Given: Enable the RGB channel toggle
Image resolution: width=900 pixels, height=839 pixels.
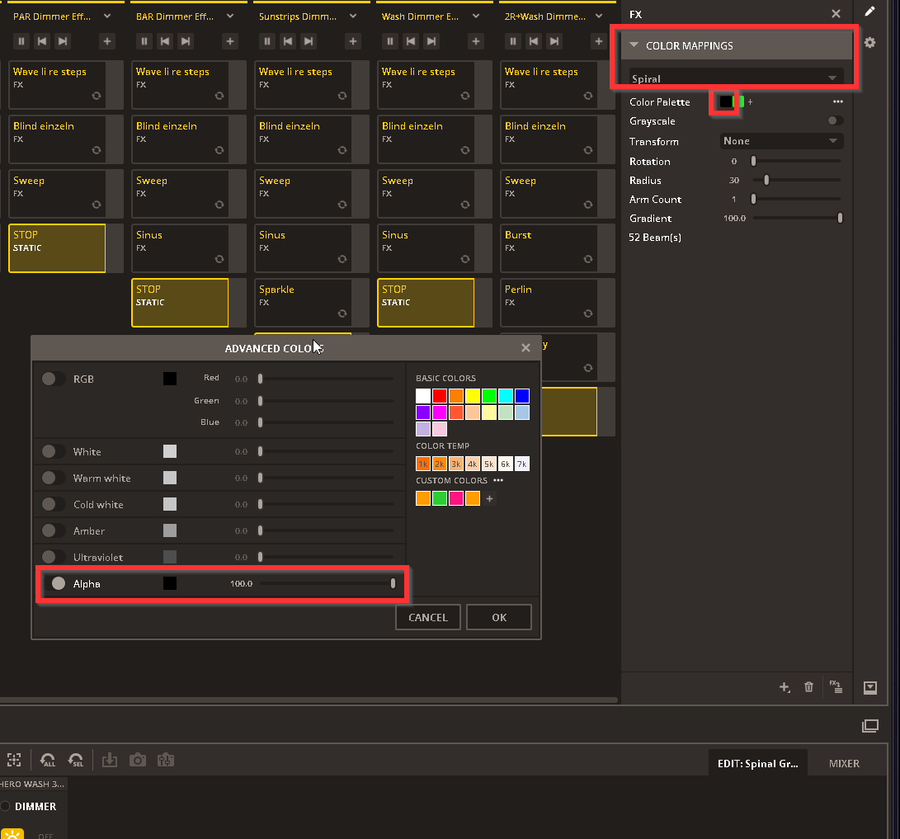Looking at the screenshot, I should click(x=53, y=379).
